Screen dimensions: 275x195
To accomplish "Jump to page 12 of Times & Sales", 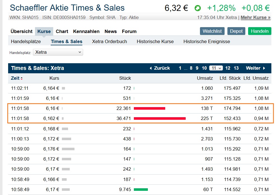I will [228, 68].
